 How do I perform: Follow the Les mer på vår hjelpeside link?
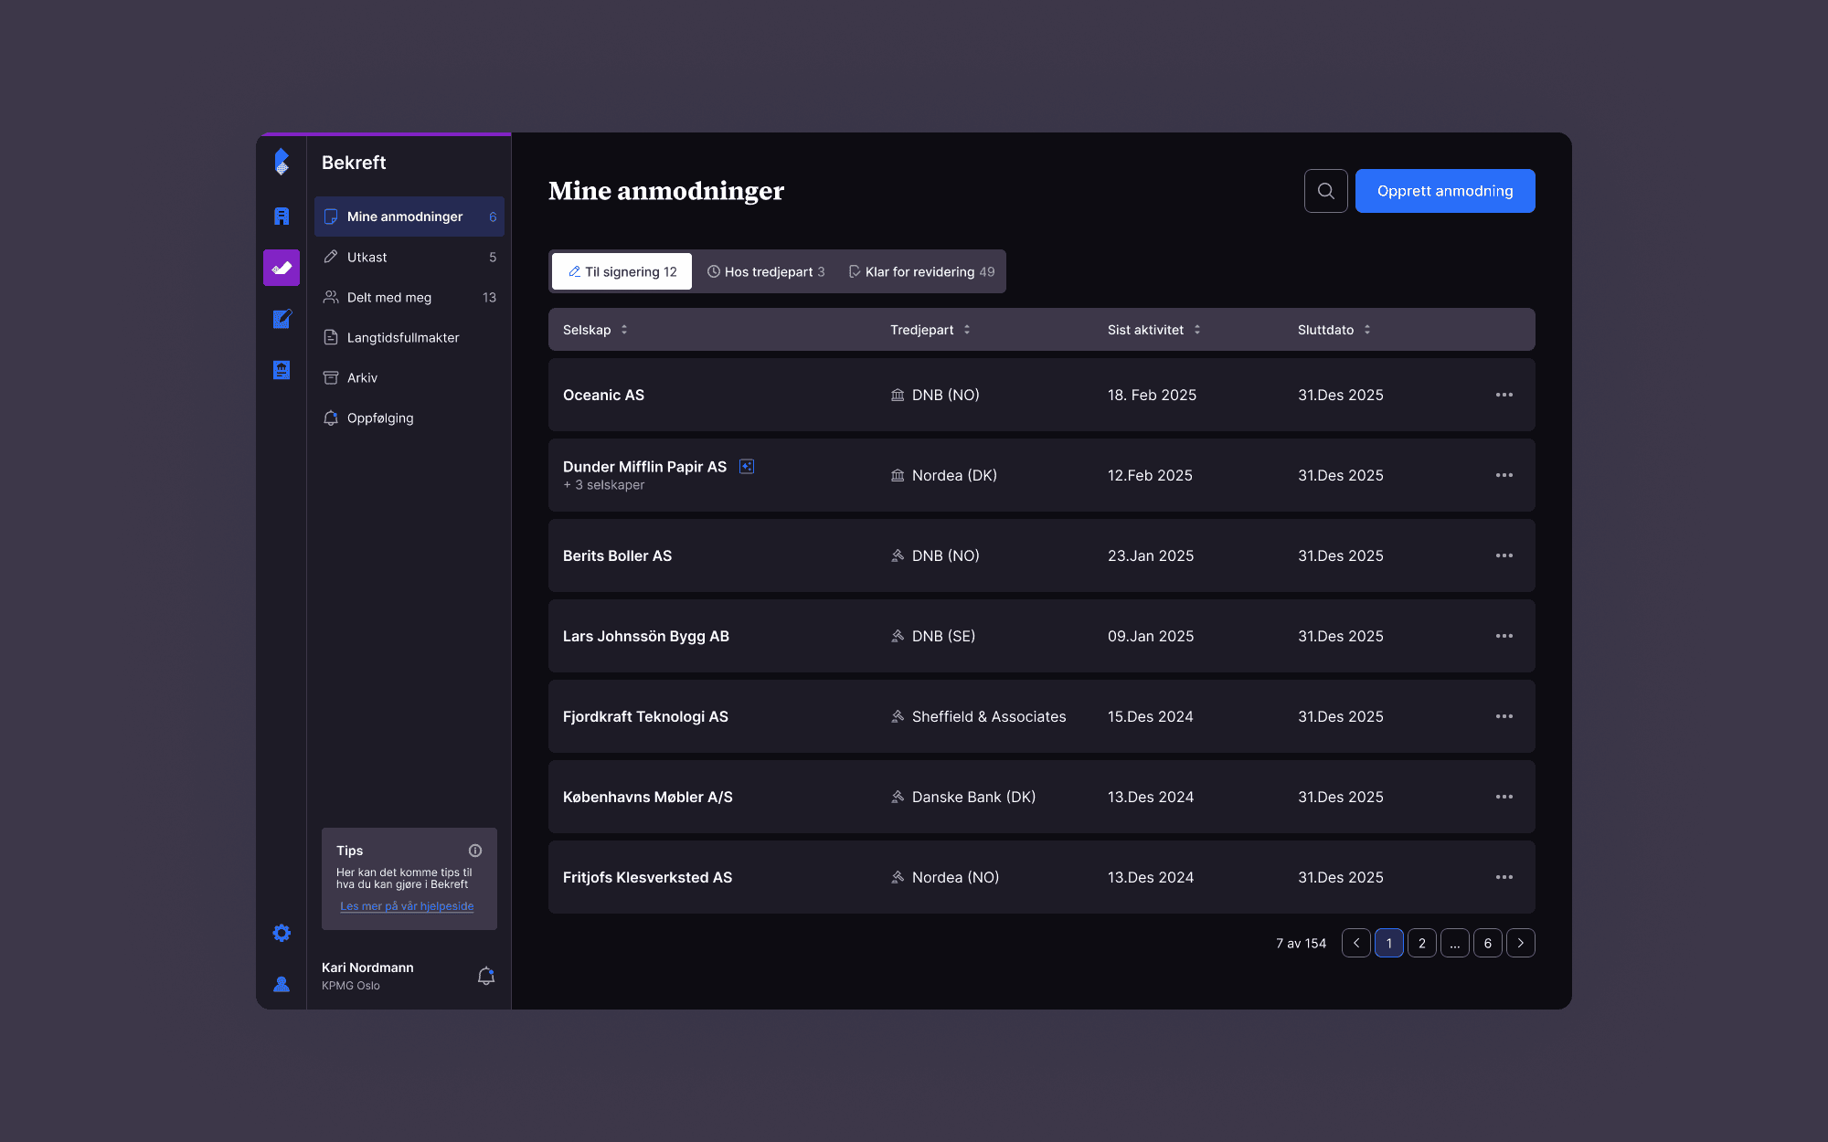[407, 906]
